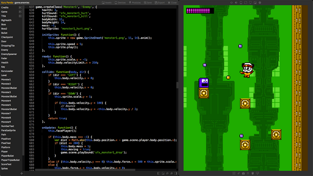Take screenshot with camera icon below preview
Viewport: 313px width, 176px height.
tap(244, 173)
